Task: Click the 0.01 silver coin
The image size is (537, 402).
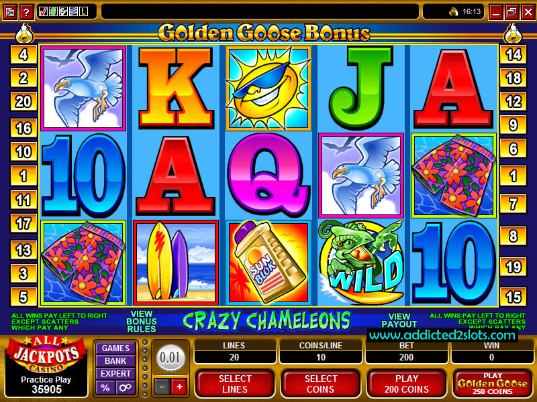Action: [170, 358]
